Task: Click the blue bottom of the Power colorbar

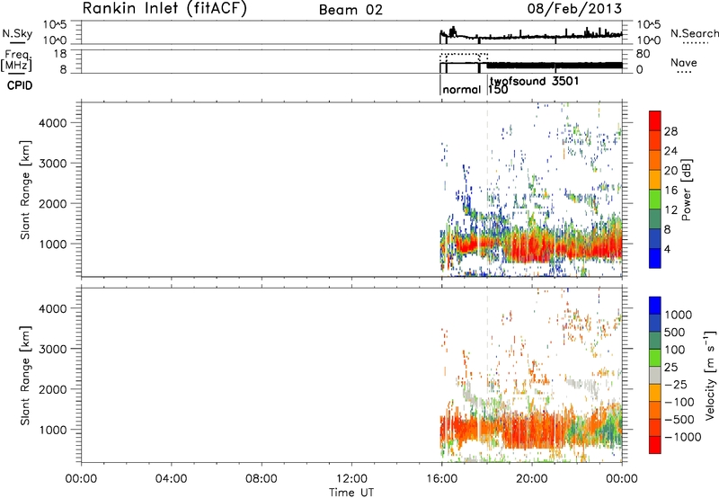Action: tap(655, 261)
